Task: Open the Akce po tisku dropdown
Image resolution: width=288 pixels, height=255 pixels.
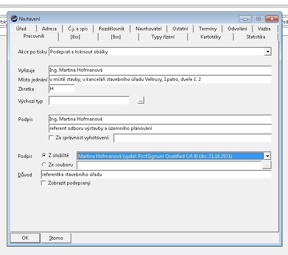Action: pos(267,52)
